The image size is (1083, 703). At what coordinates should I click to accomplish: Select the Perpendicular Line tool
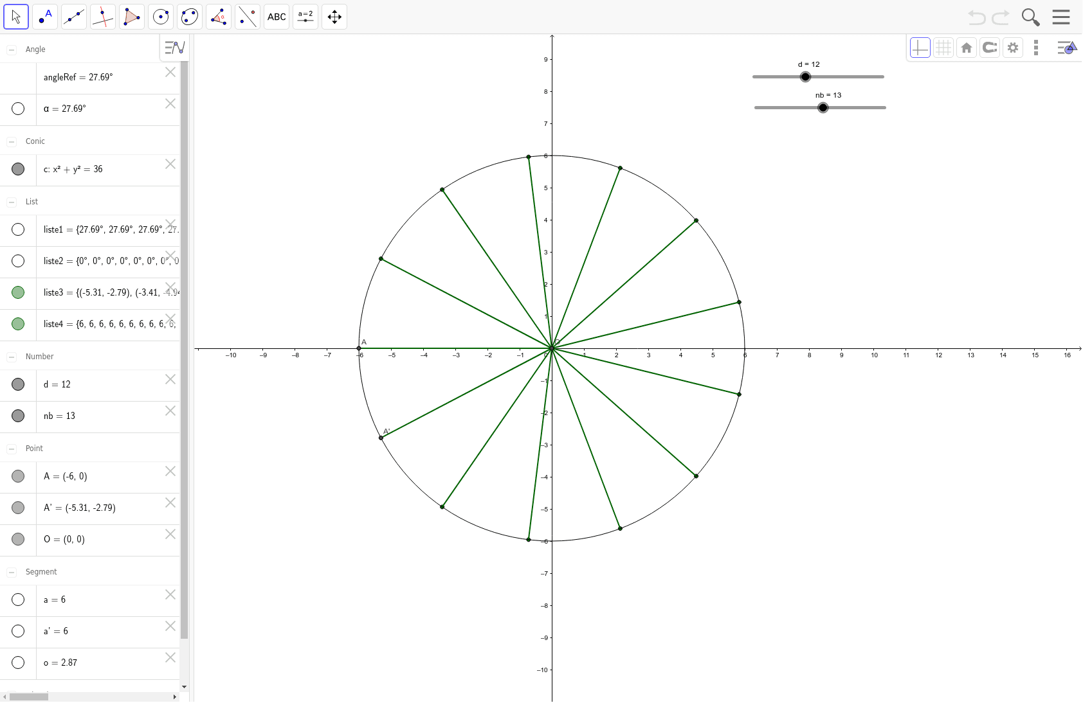point(103,17)
